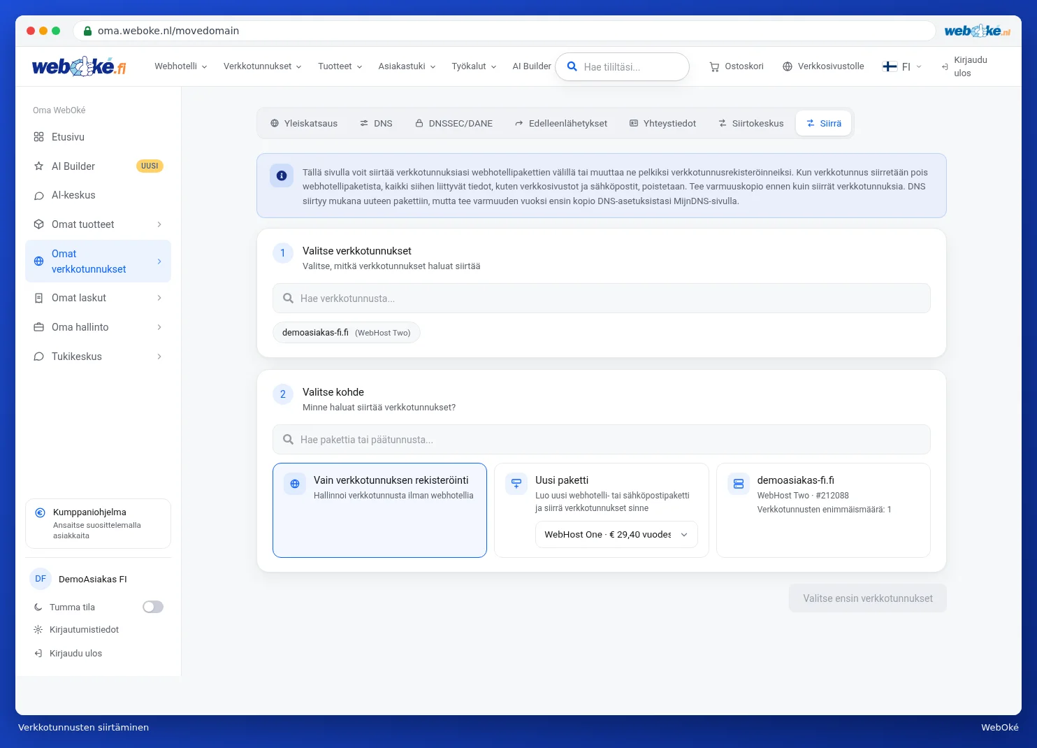Click the briefcase icon for Oma hallinto
The width and height of the screenshot is (1037, 748).
[x=39, y=327]
